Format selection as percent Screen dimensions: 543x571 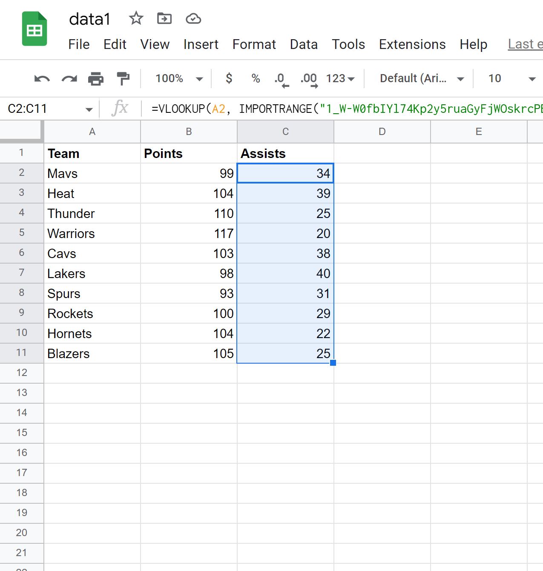click(255, 78)
